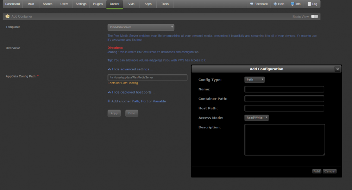This screenshot has height=190, width=352.
Task: Open the Tools tab
Action: coord(165,4)
